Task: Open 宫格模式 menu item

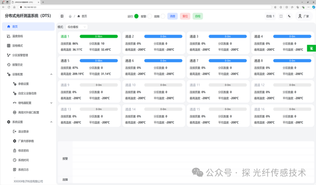Action: click(28, 46)
